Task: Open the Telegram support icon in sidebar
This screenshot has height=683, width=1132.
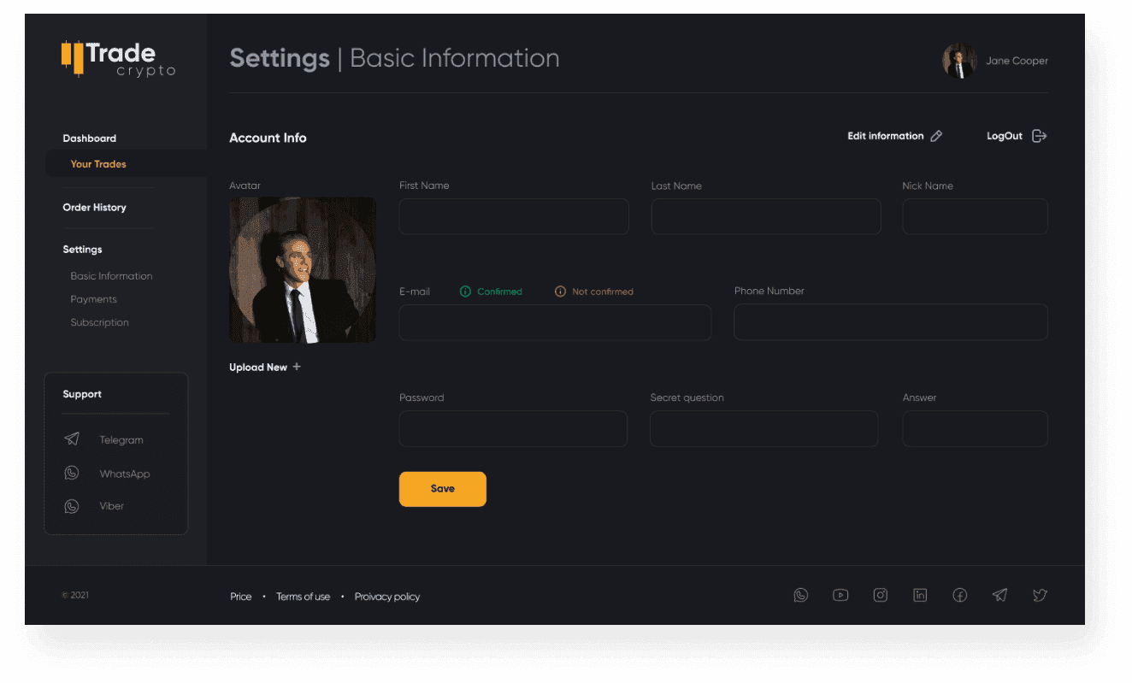Action: 72,439
